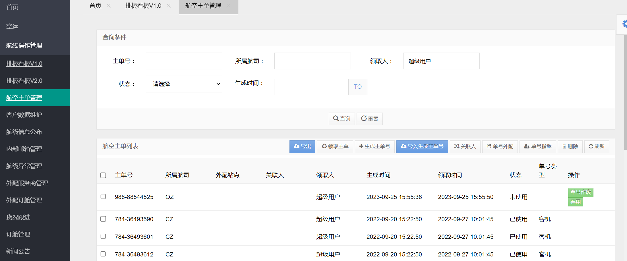
Task: Click the 主单号 column header
Action: 124,175
